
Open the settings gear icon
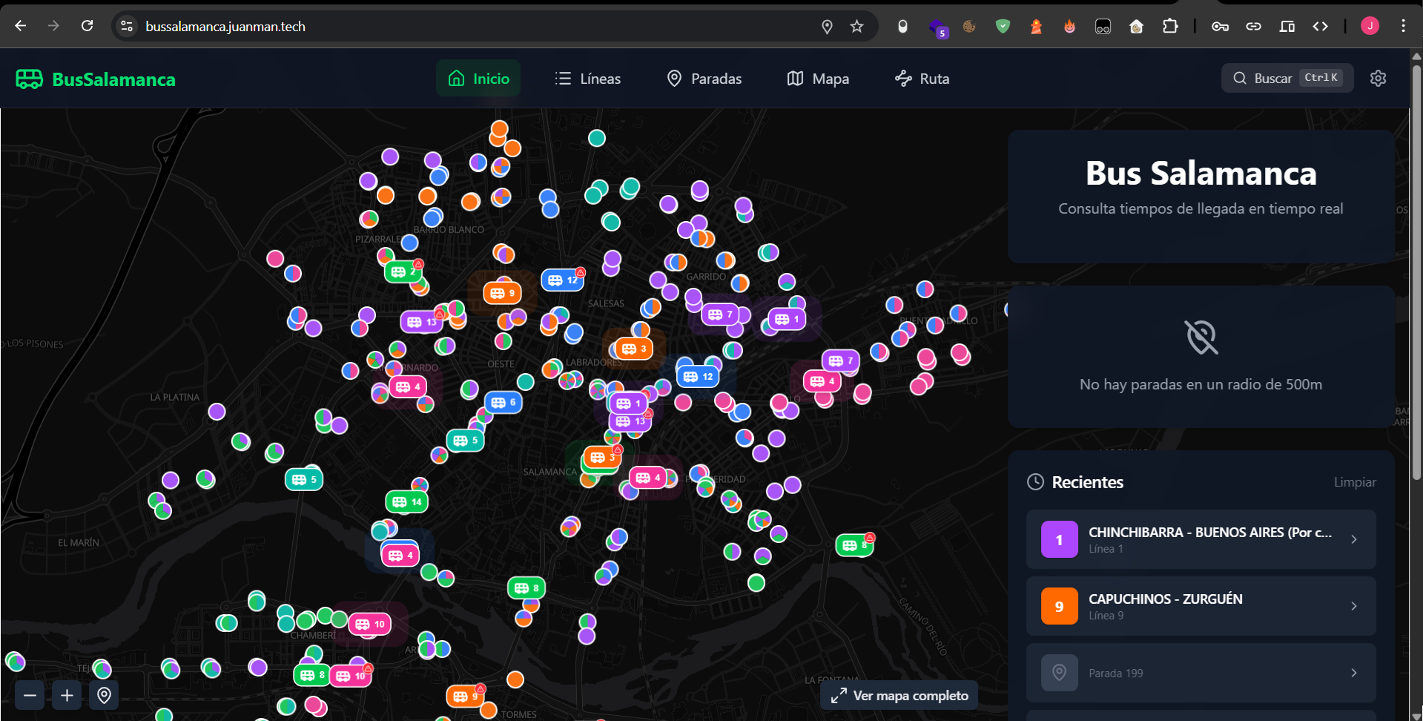[1378, 78]
